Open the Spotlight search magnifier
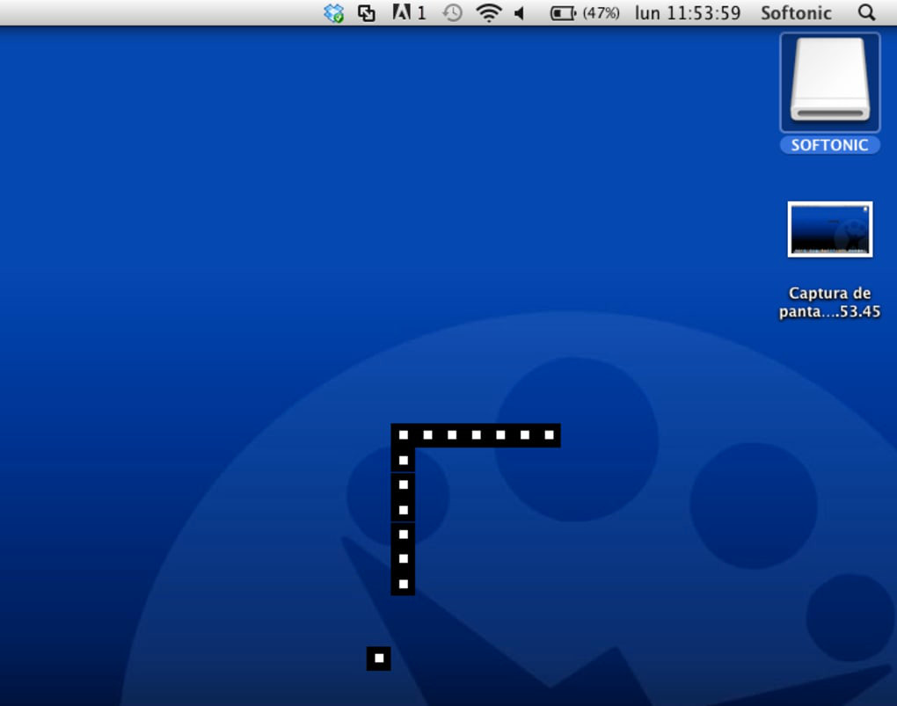The width and height of the screenshot is (897, 706). pos(867,12)
